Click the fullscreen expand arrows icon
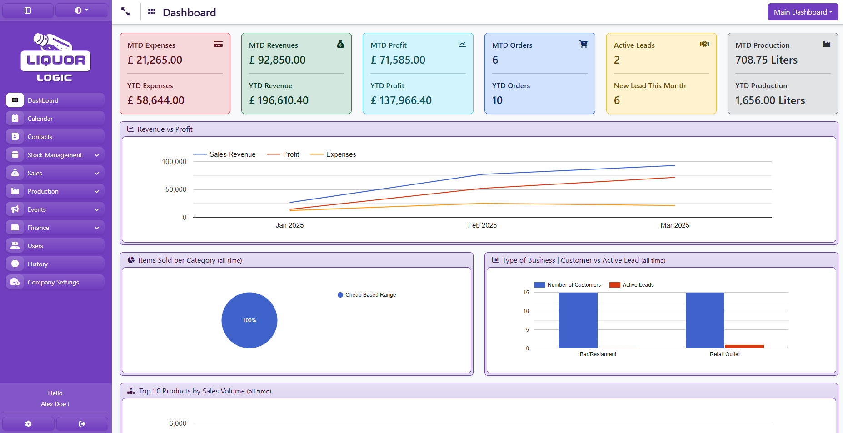Screen dimensions: 843x433 coord(125,12)
